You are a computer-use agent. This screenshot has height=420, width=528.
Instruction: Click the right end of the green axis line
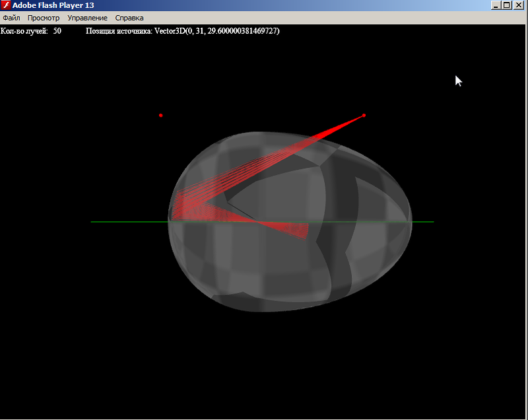432,222
